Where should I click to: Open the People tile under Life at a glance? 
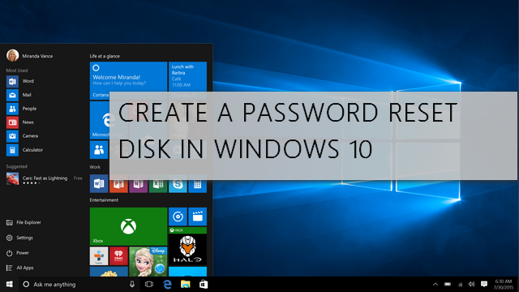(99, 150)
